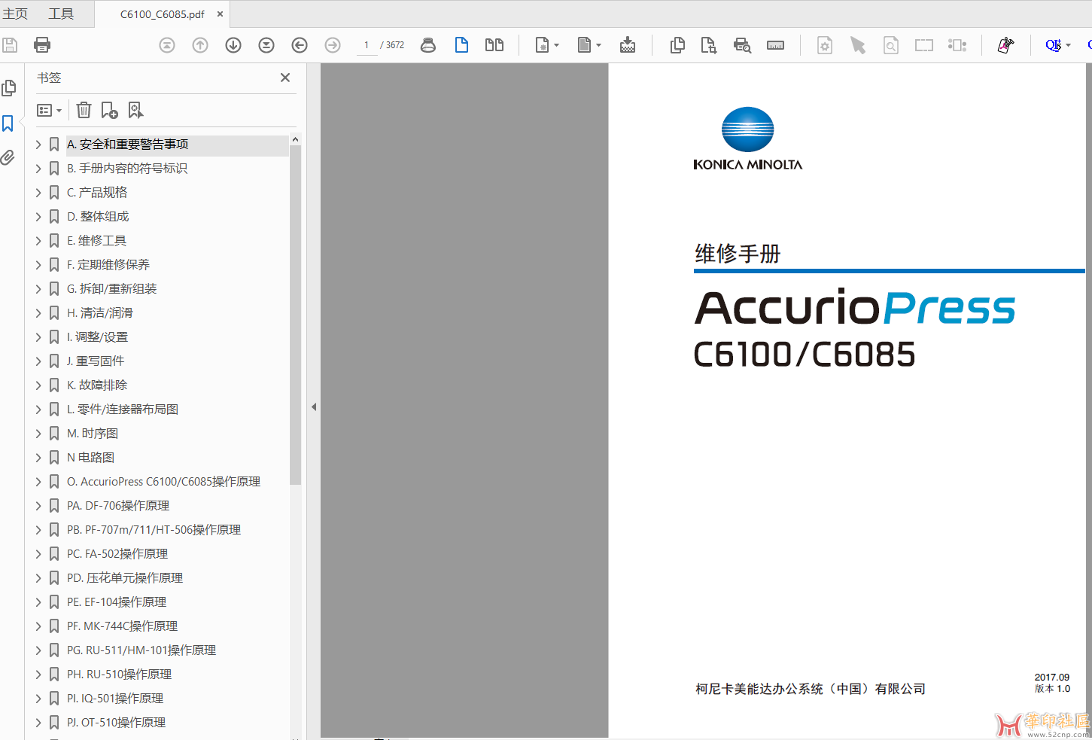
Task: Click the page number input field
Action: click(367, 45)
